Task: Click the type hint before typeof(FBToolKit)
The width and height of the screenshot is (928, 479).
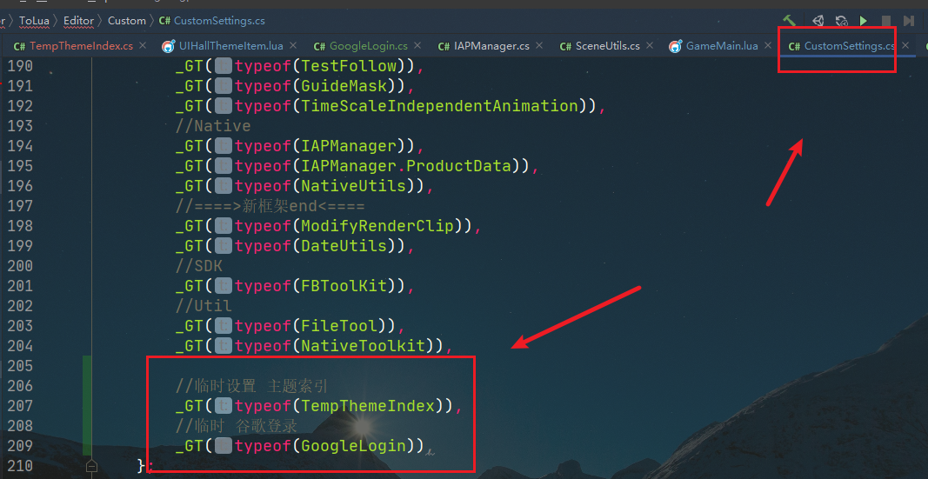Action: 224,286
